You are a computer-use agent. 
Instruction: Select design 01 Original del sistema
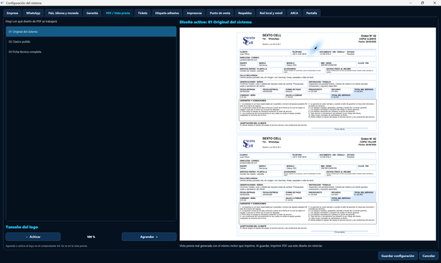point(91,32)
